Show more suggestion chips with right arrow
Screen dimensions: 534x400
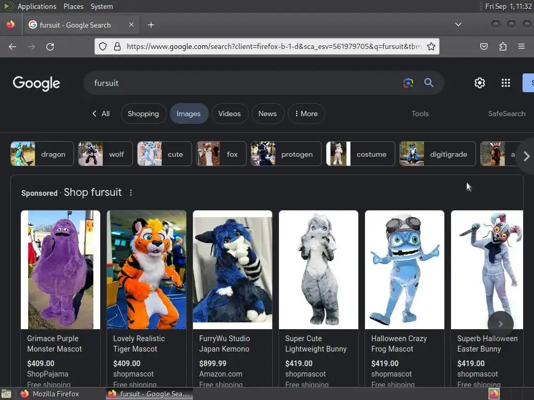click(526, 156)
